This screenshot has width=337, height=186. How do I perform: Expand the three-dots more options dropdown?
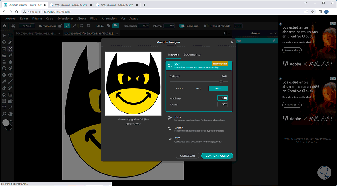pos(238,26)
